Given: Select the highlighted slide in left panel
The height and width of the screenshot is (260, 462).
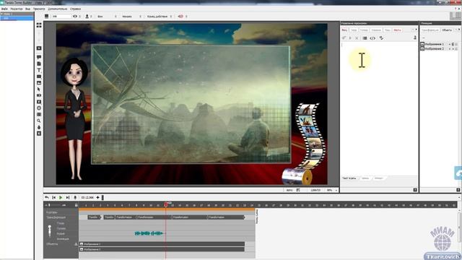Looking at the screenshot, I should coord(17,18).
